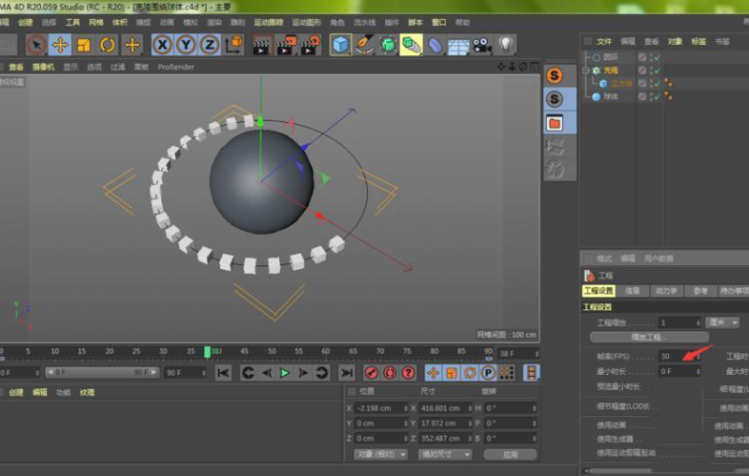Click the Record Active Objects keyframe icon

point(373,373)
